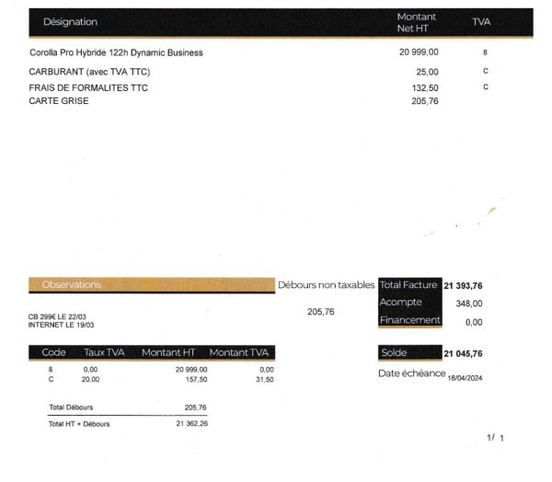
Task: Select the Solde amount 21 045,76
Action: 463,353
